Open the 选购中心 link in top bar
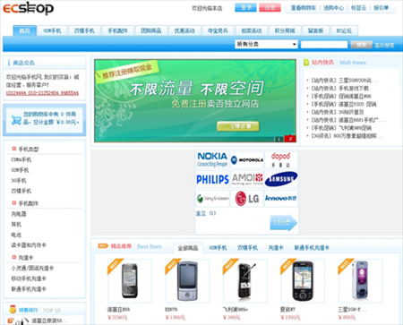Viewport: 403px width, 325px height. 334,8
